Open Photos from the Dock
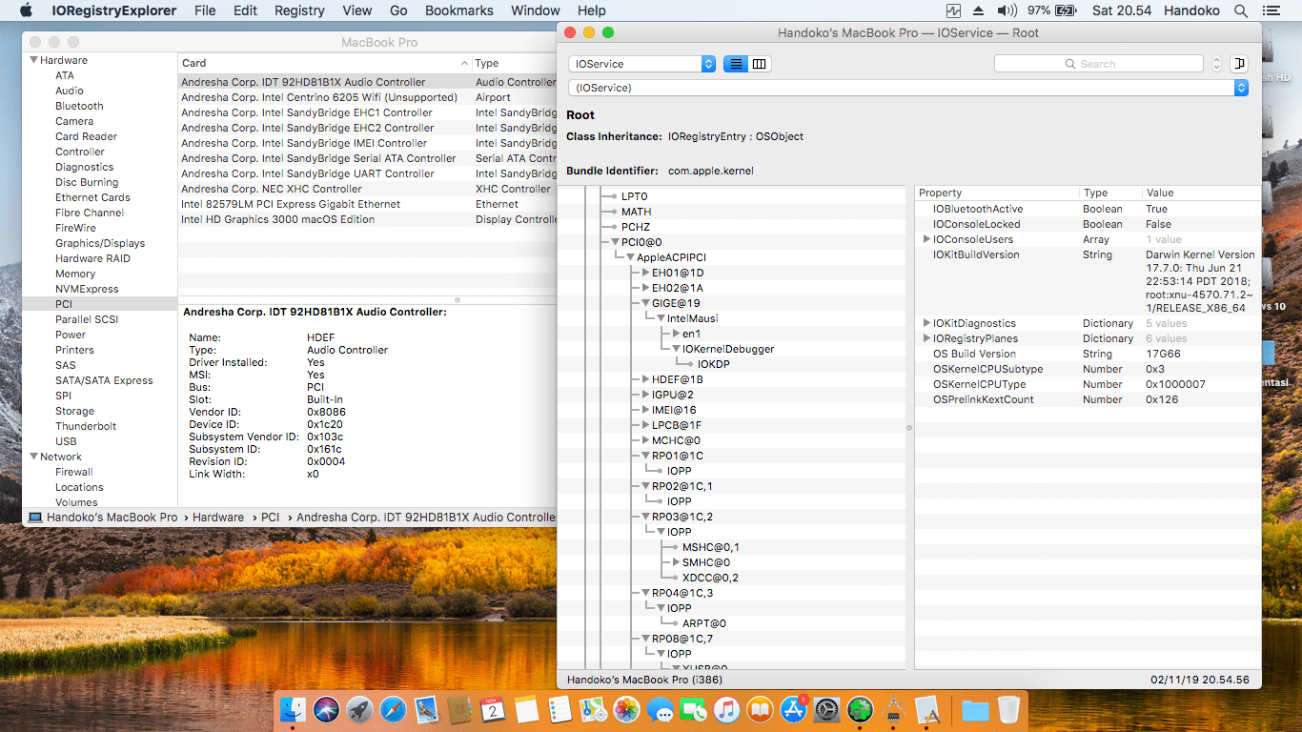 (x=626, y=709)
